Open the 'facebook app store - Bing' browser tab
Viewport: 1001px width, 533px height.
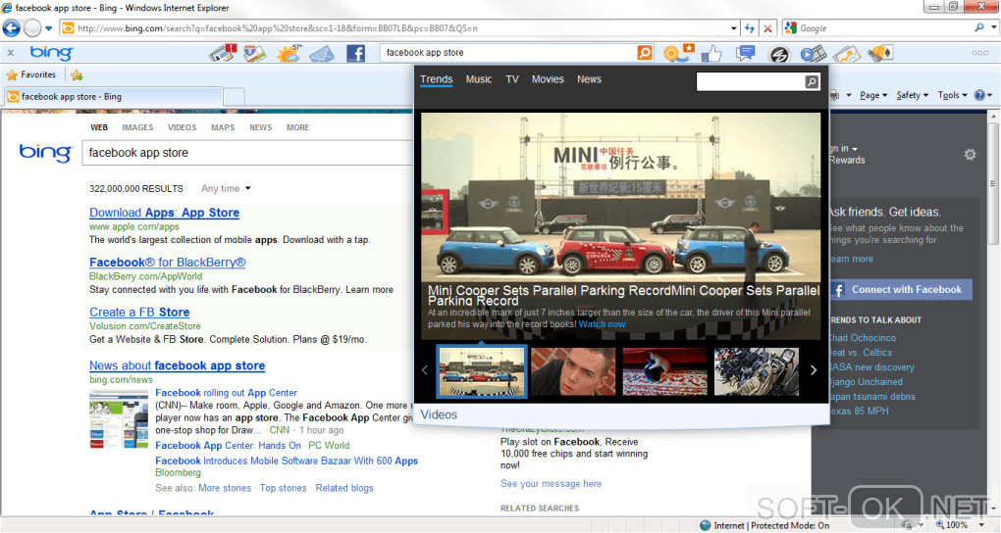[x=114, y=97]
